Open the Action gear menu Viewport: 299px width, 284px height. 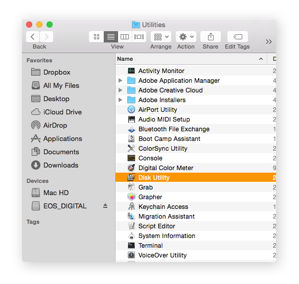coord(186,37)
